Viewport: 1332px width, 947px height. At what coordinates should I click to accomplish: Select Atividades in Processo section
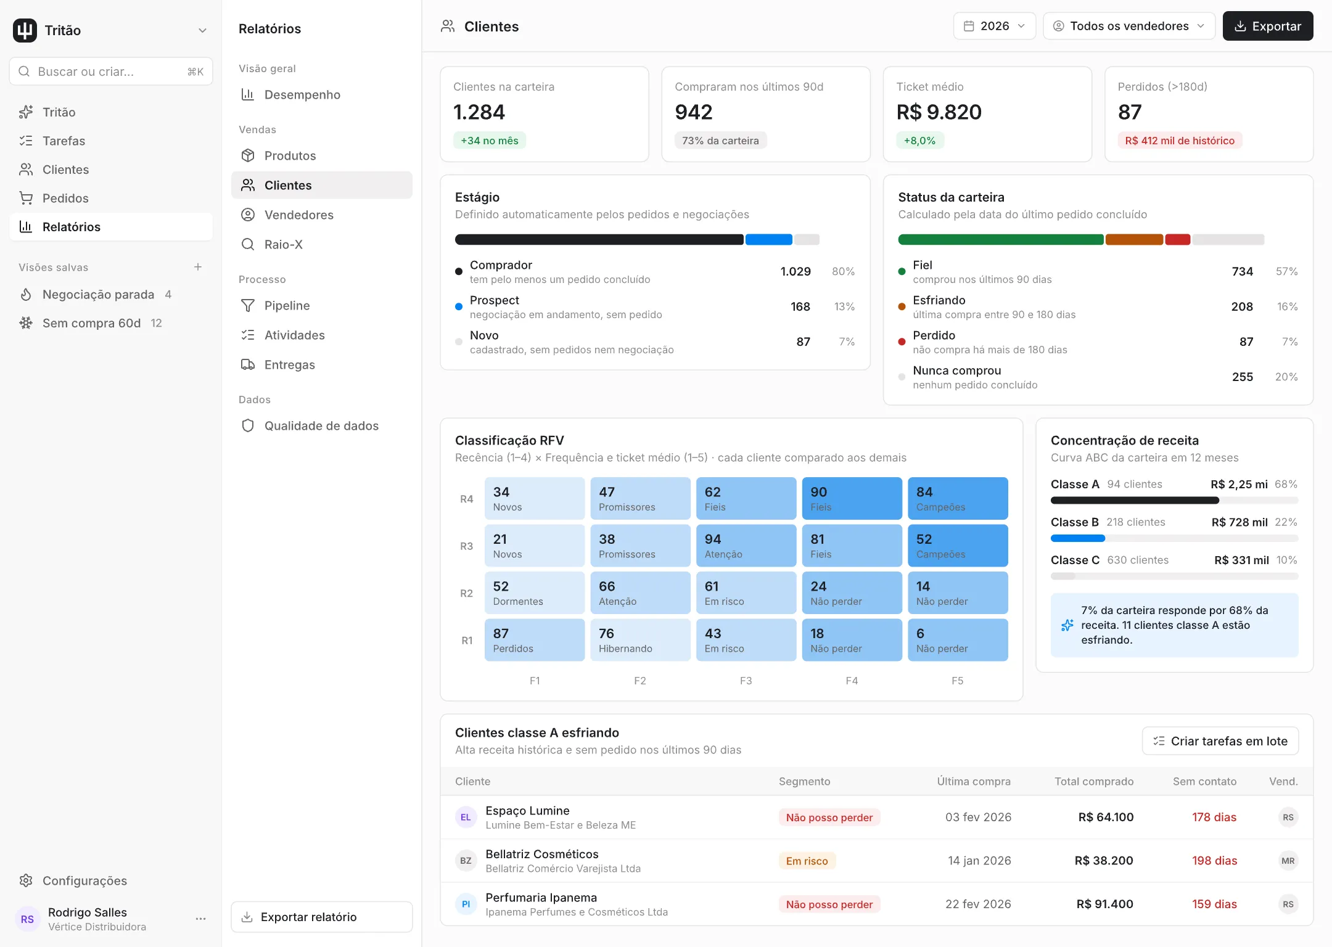click(321, 335)
